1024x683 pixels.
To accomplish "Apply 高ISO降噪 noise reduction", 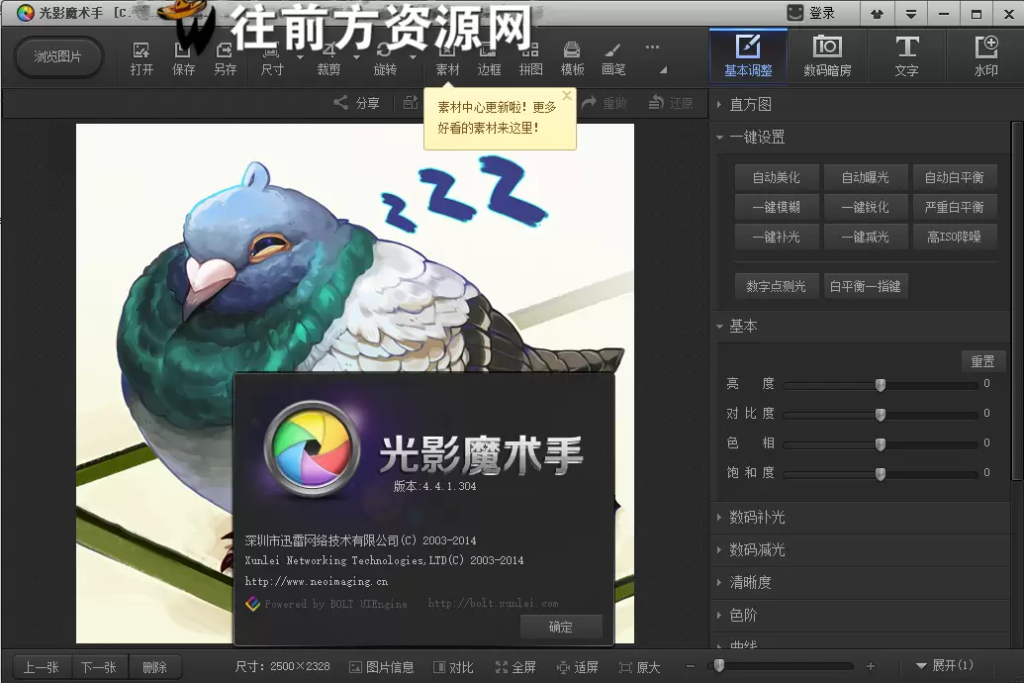I will [x=955, y=237].
